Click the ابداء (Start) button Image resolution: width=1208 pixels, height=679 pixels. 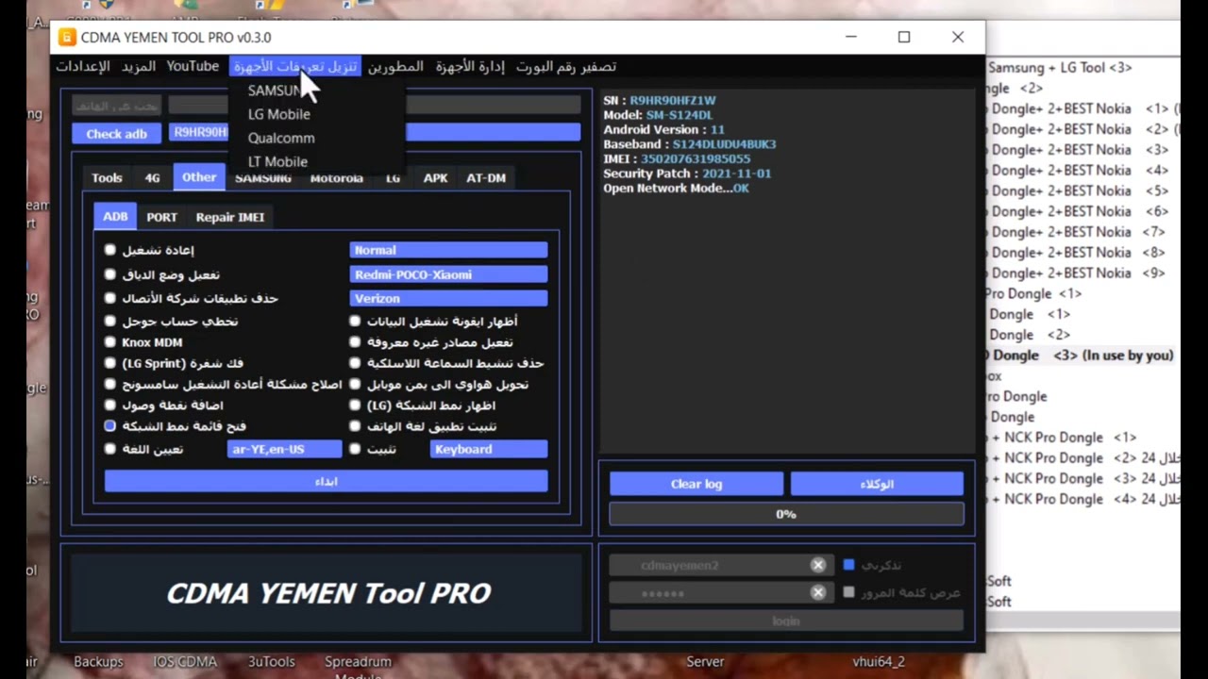point(326,482)
